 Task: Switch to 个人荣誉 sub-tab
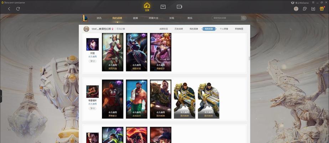point(224,29)
